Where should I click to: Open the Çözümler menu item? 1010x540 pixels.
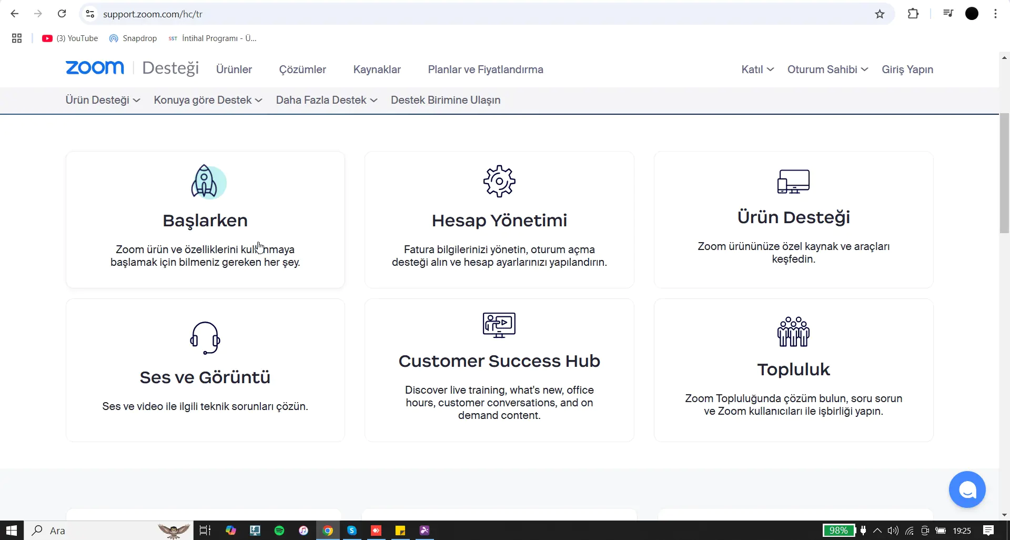pyautogui.click(x=302, y=69)
